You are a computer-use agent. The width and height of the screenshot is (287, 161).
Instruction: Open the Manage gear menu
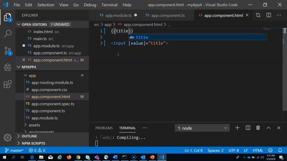(8, 137)
